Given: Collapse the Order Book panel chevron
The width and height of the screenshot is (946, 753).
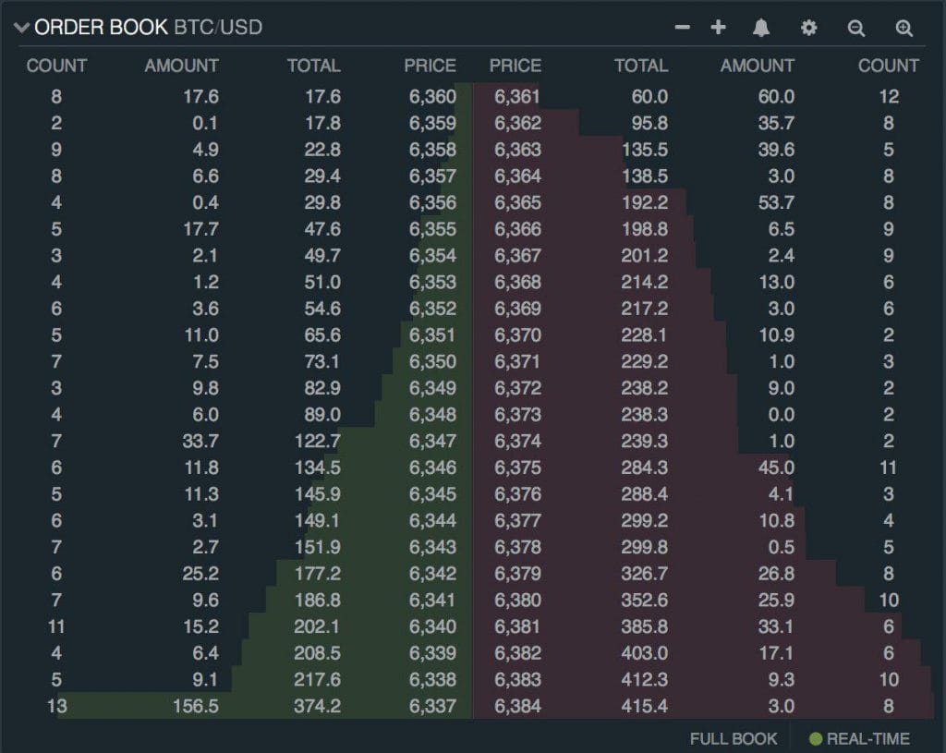Looking at the screenshot, I should tap(22, 28).
